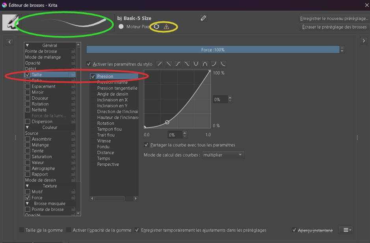Click the Force 100% slider bar
The height and width of the screenshot is (243, 370).
[x=213, y=50]
